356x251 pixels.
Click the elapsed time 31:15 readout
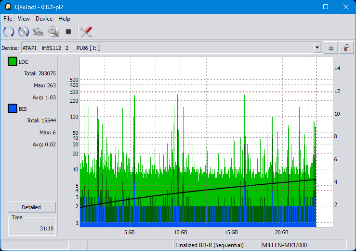47,228
